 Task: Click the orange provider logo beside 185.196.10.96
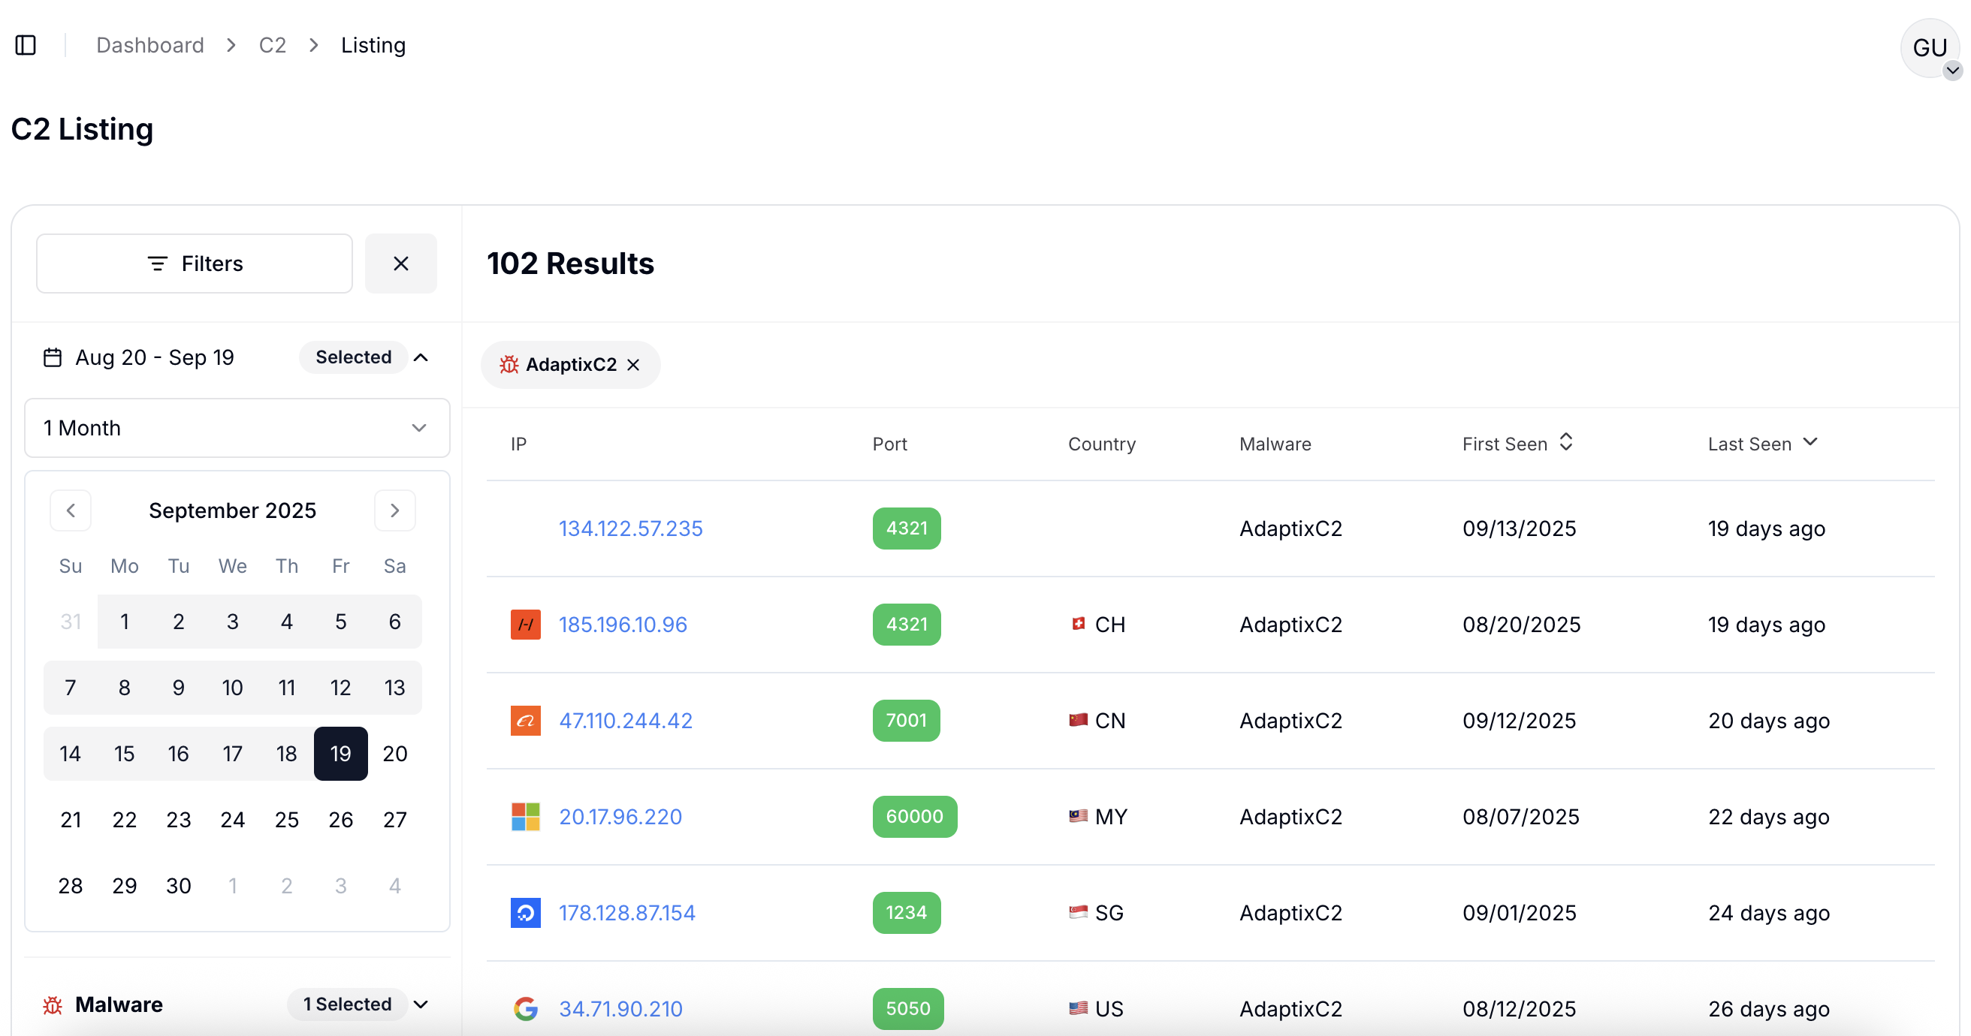525,624
